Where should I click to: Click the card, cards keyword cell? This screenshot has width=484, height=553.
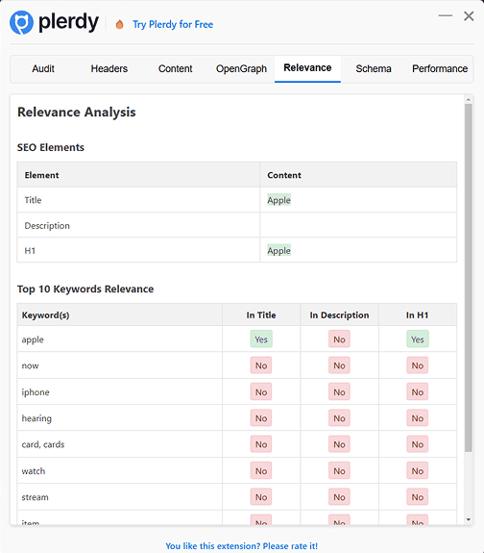coord(120,444)
